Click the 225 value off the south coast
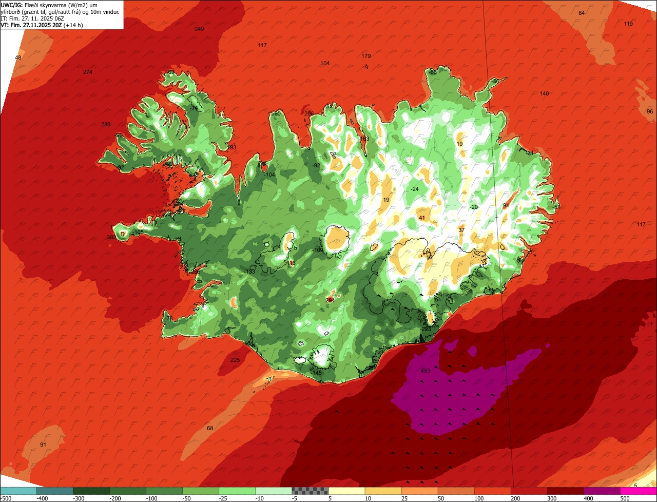 click(235, 360)
